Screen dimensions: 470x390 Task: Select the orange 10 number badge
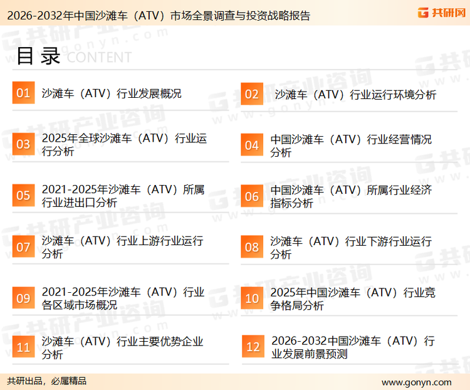[x=252, y=298]
